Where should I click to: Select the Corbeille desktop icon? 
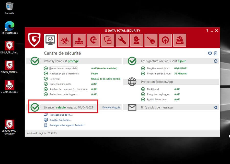click(x=9, y=8)
